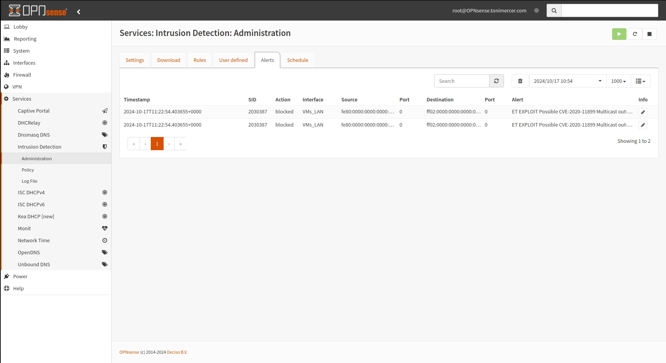Viewport: 666px width, 363px height.
Task: Click OpenDNS tags icon
Action: coord(105,252)
